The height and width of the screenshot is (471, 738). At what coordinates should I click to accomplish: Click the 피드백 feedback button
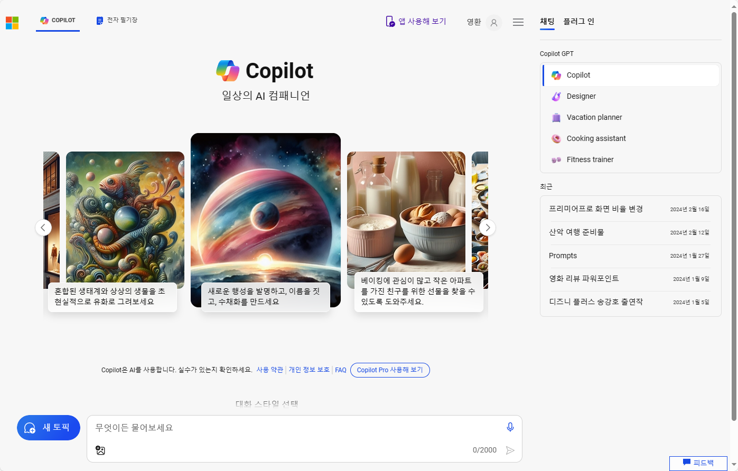click(x=698, y=463)
